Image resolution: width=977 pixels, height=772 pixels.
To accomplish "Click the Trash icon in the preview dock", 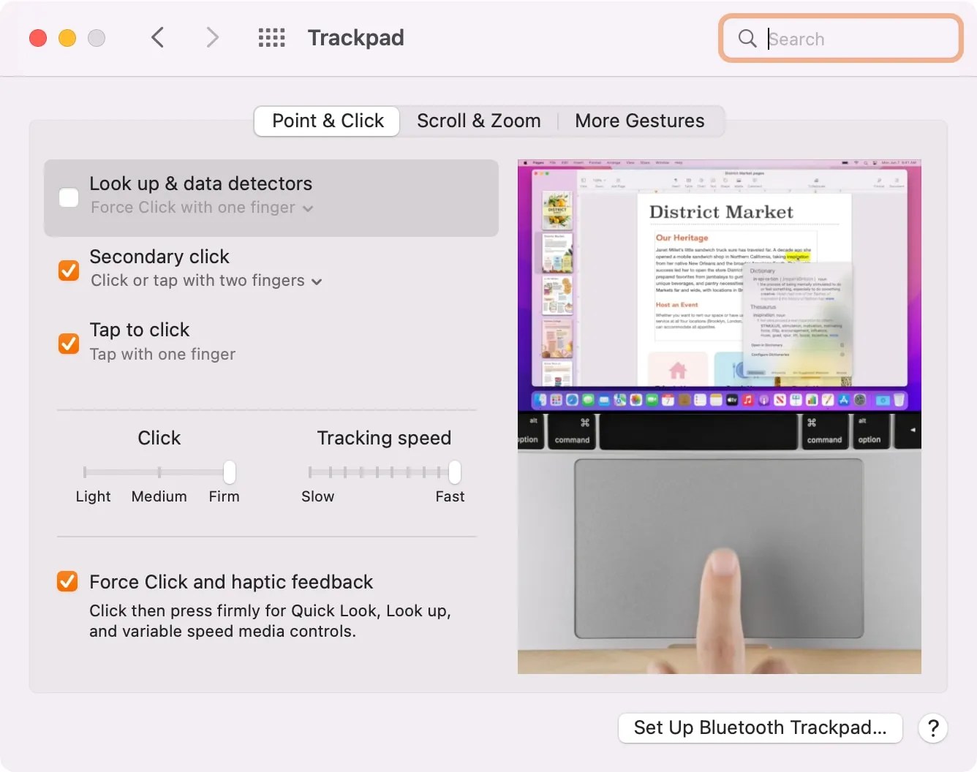I will click(x=898, y=401).
